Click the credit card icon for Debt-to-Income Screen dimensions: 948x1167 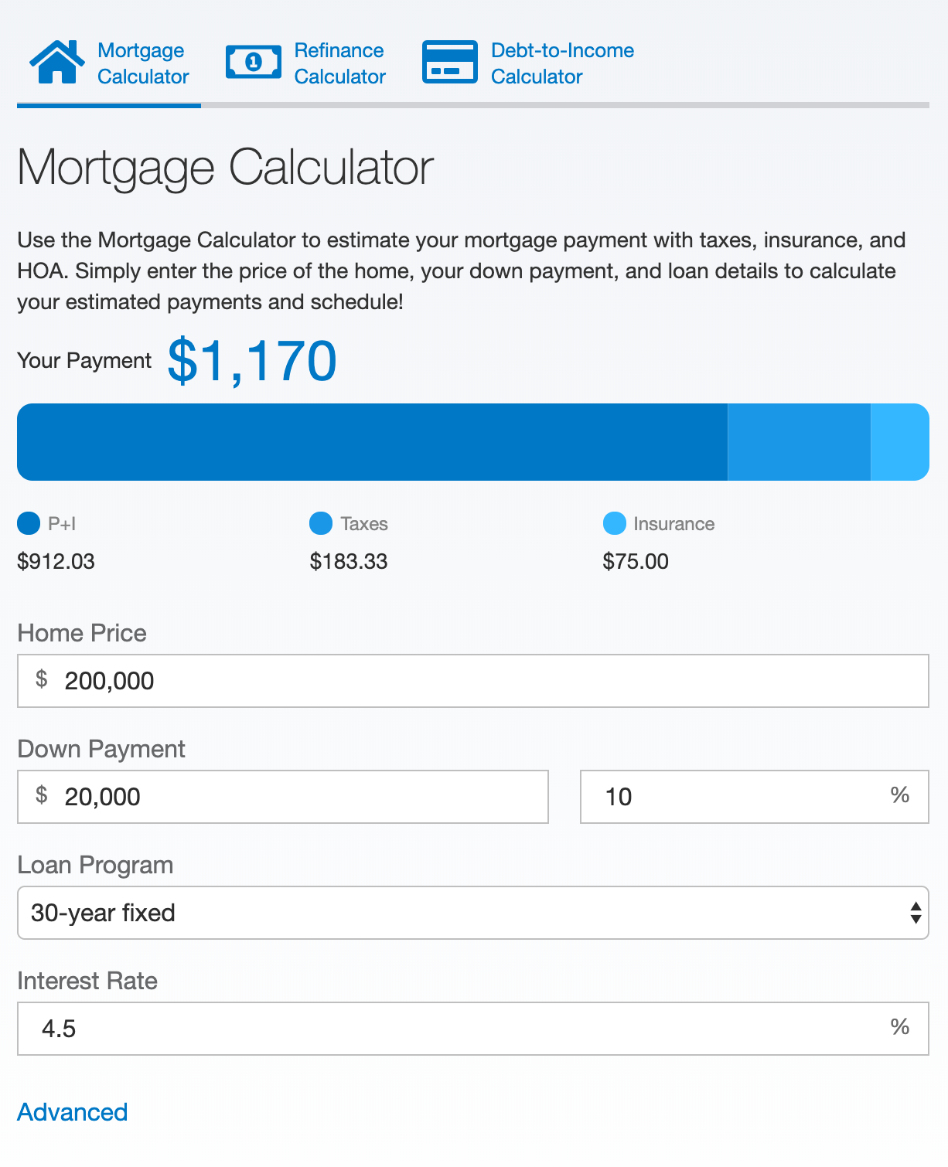[x=449, y=61]
